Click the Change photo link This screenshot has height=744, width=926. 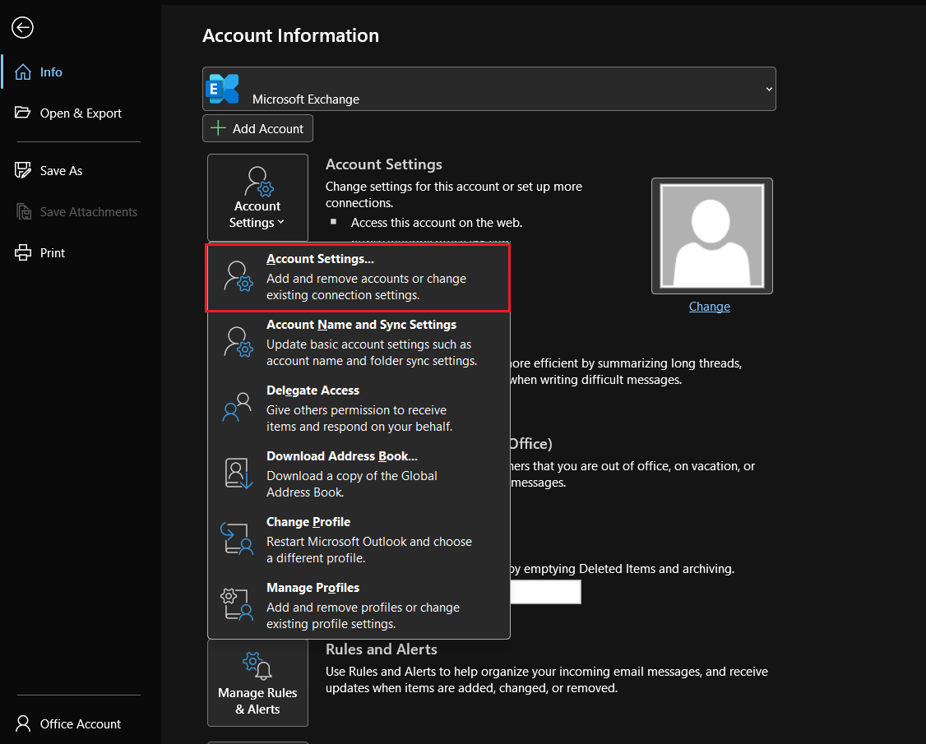709,307
